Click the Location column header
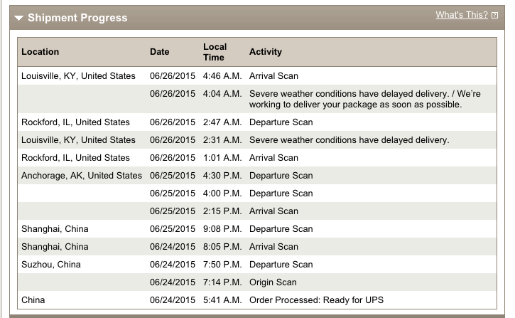This screenshot has height=318, width=515. pyautogui.click(x=40, y=52)
